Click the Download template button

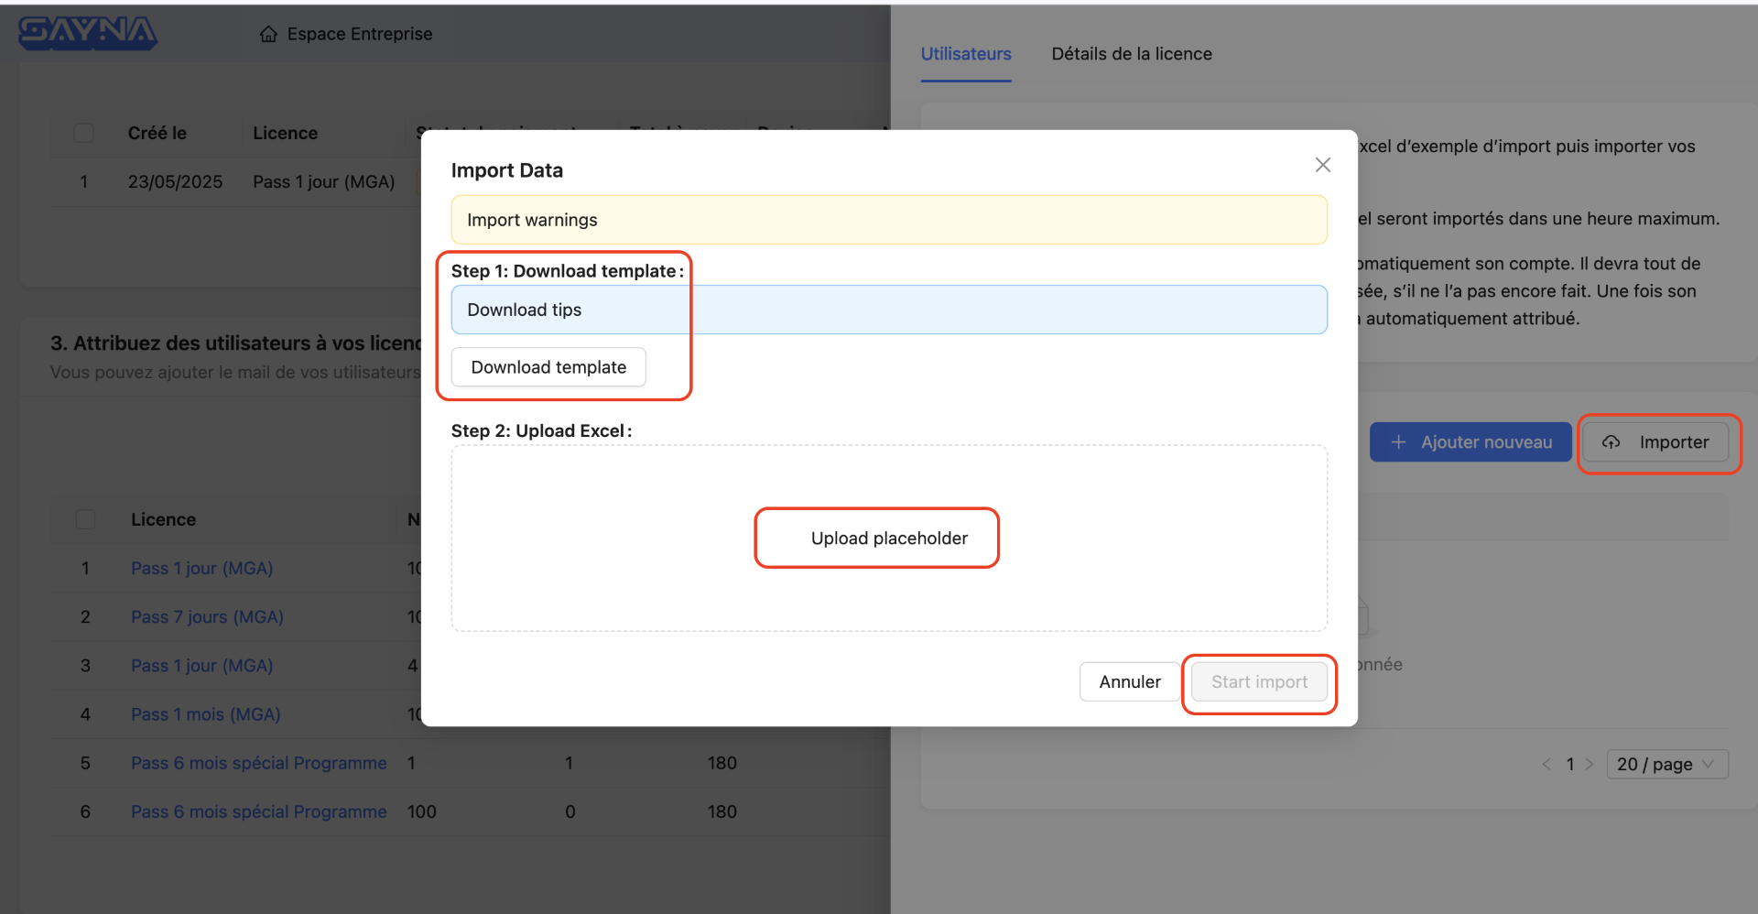click(548, 367)
